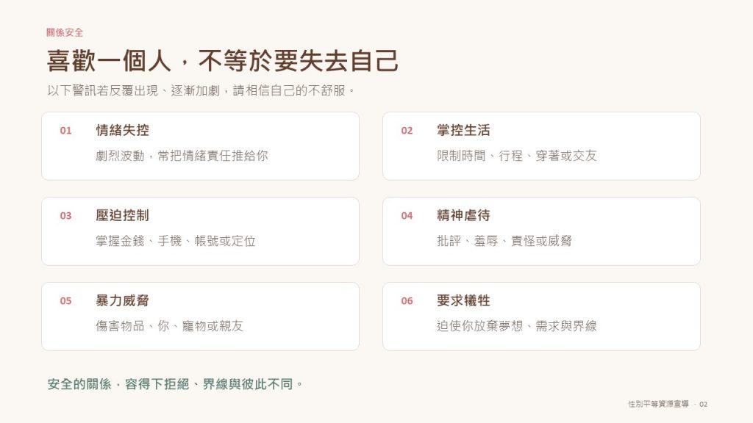Viewport: 753px width, 423px height.
Task: Select the number 05 label
Action: [65, 301]
